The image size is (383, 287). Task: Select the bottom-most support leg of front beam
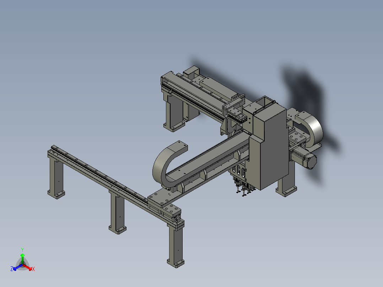[x=176, y=246]
